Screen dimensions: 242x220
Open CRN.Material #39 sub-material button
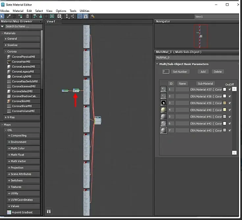(206, 103)
